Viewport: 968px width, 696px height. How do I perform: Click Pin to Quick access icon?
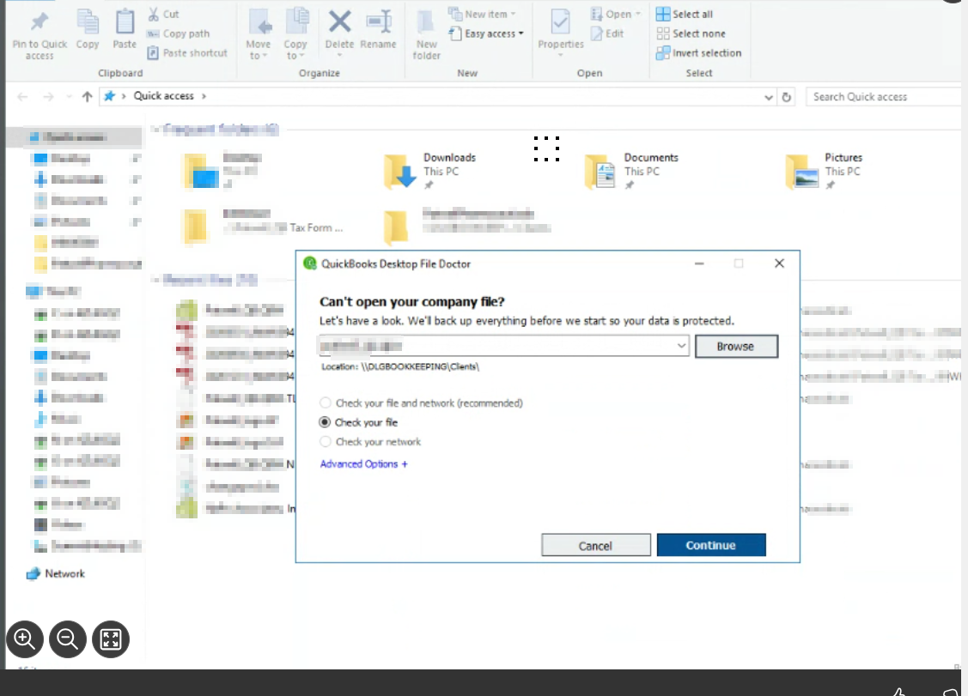pos(40,22)
